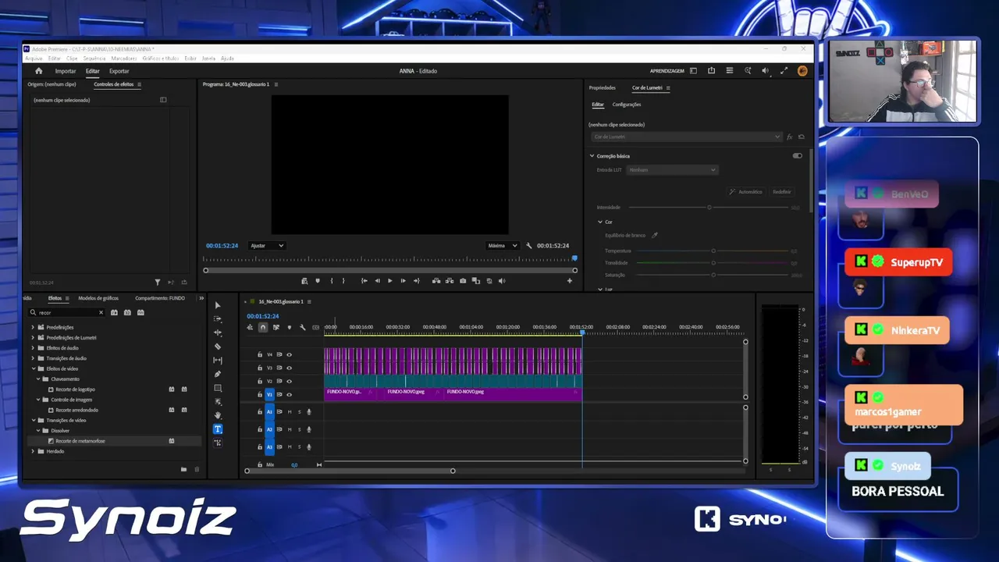Screen dimensions: 999x562
Task: Solo audio track A2
Action: [299, 429]
